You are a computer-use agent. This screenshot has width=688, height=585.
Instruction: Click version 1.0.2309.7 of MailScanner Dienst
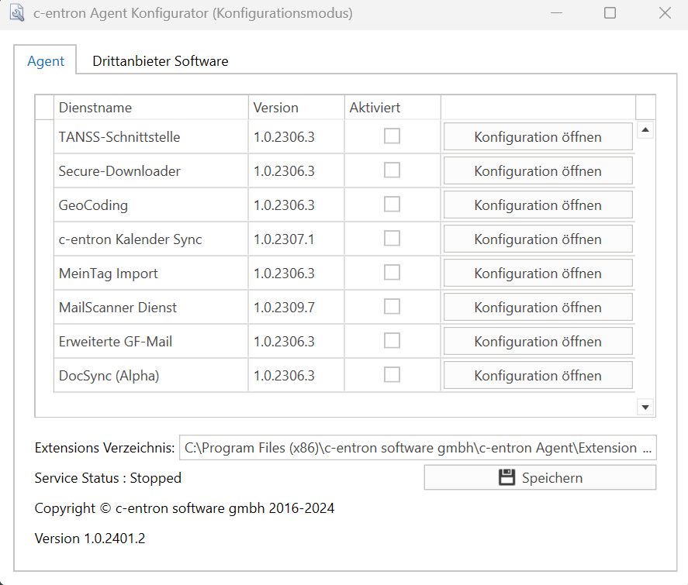[284, 307]
